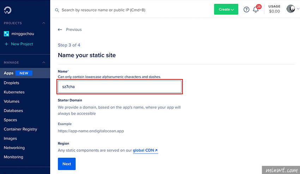
Task: Click the minggochou project icon
Action: coord(6,34)
